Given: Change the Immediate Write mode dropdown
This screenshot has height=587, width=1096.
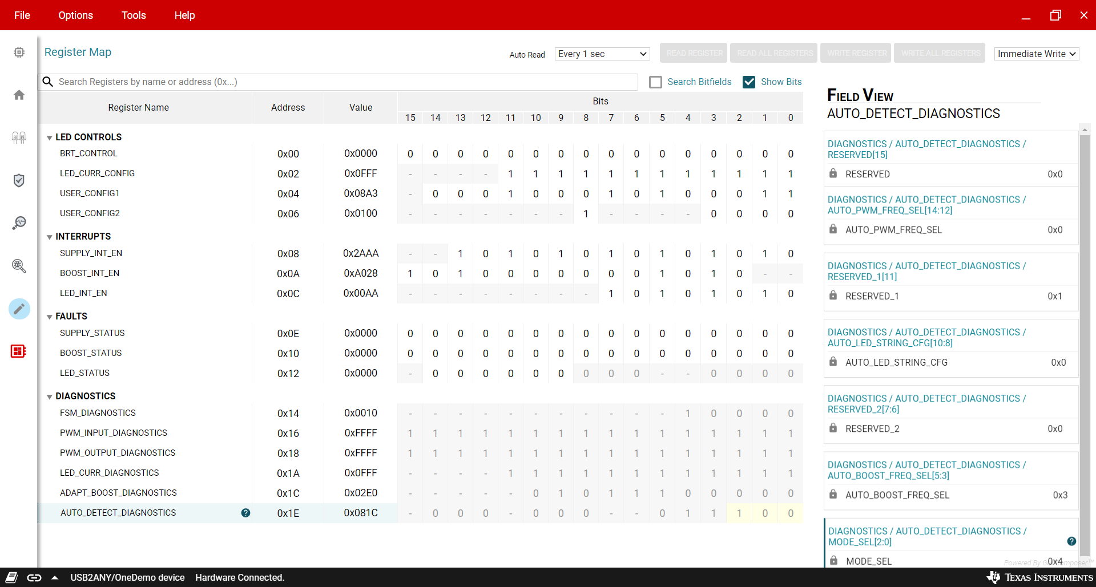Looking at the screenshot, I should (1036, 54).
